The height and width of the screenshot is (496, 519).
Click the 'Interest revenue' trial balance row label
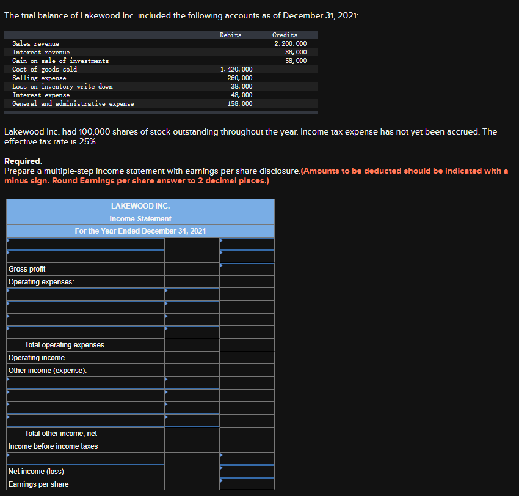[41, 53]
